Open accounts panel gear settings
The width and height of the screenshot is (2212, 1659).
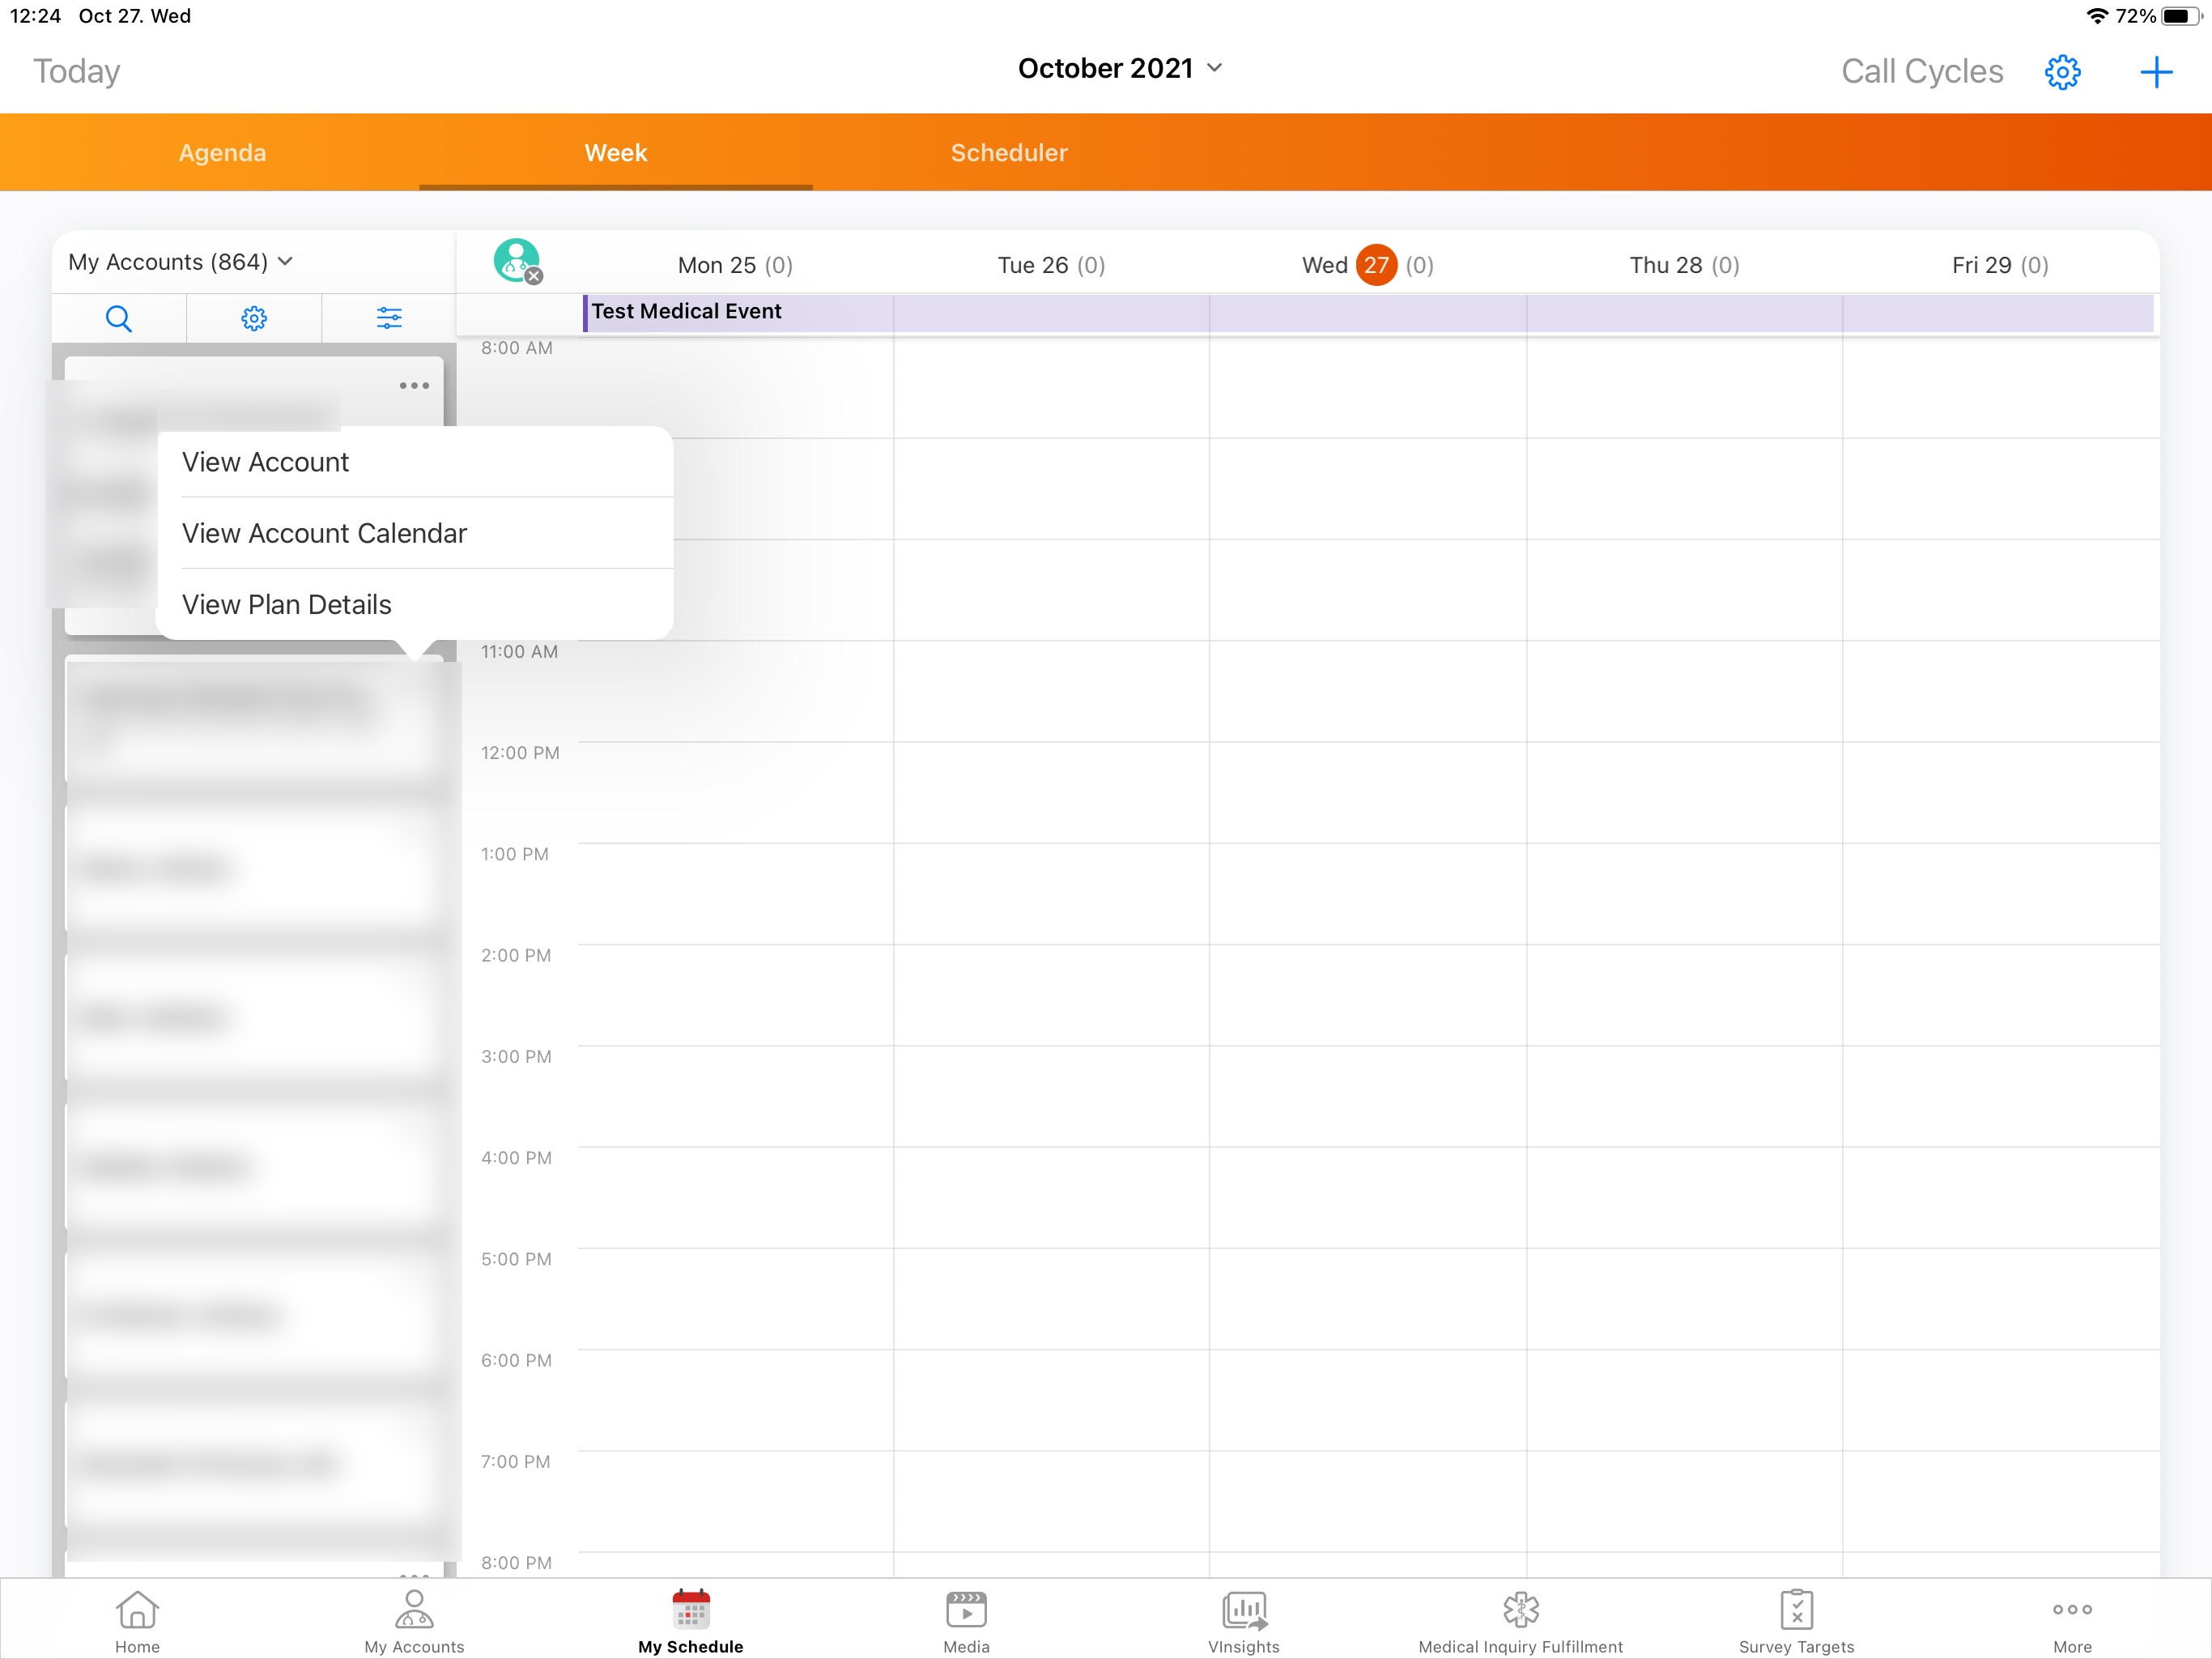(x=254, y=318)
